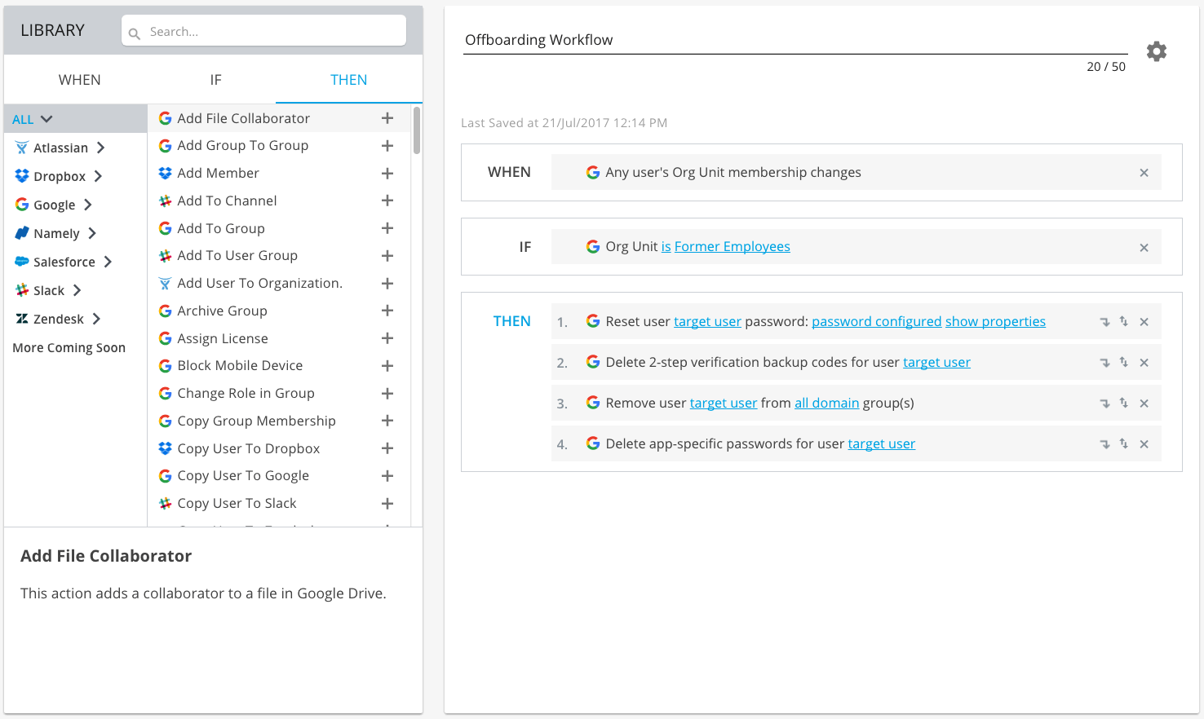Add the Add Group To Group action
This screenshot has height=719, width=1204.
point(387,146)
